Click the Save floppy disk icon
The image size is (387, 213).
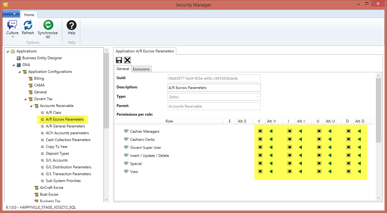pos(119,60)
